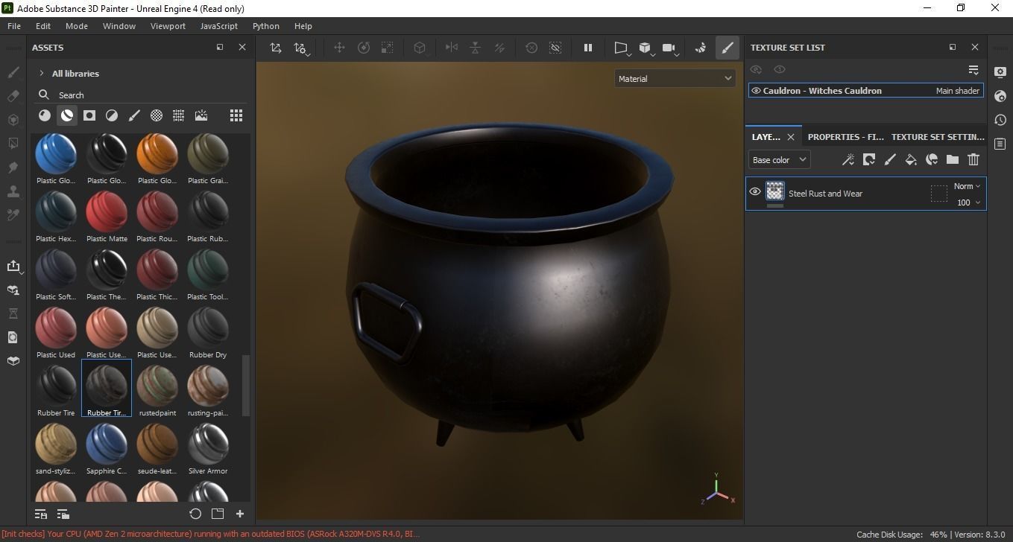This screenshot has height=542, width=1013.
Task: Select the Polygon fill tool
Action: pos(13,144)
